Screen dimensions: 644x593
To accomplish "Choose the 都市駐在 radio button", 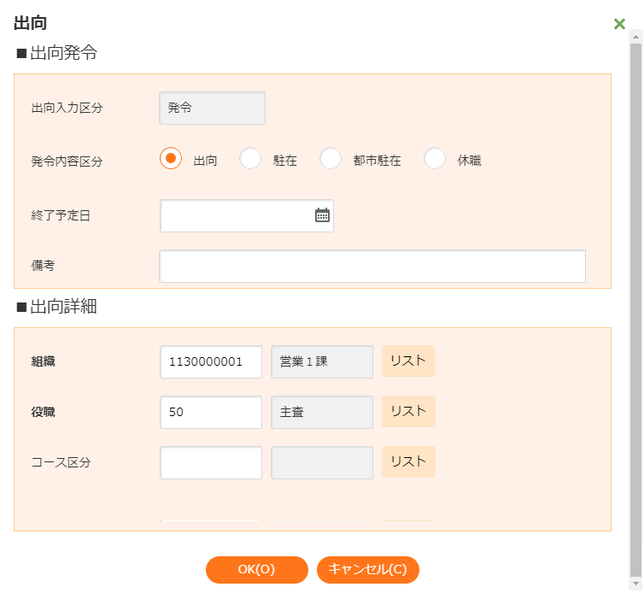I will pyautogui.click(x=331, y=159).
